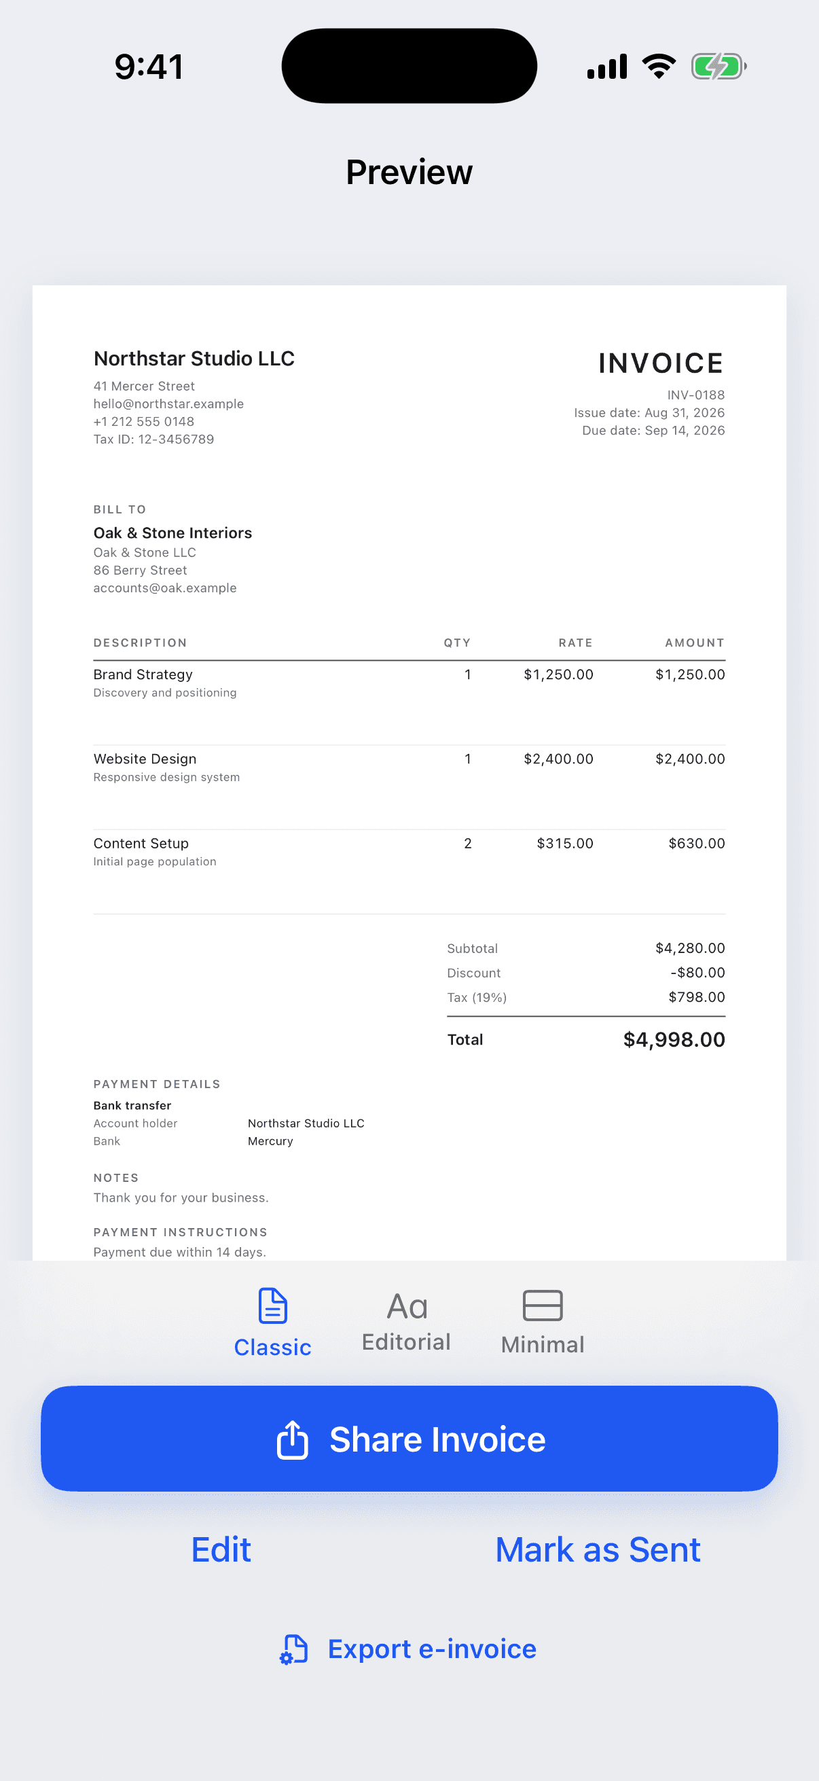Tap hello@northstar.example email
Viewport: 819px width, 1781px height.
(x=168, y=403)
